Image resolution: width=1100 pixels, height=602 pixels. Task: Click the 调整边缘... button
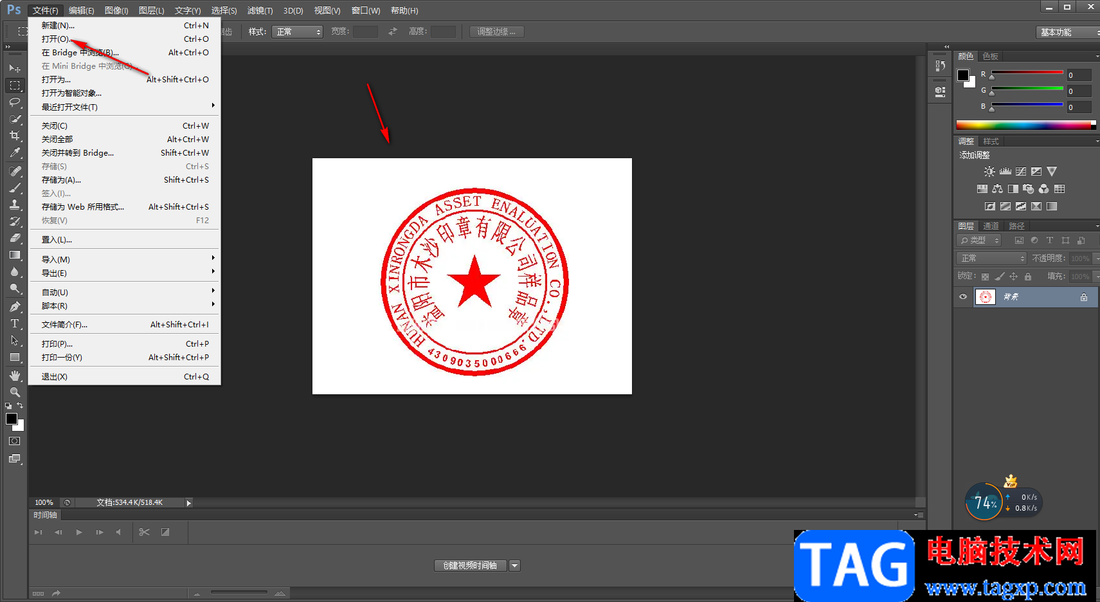[496, 32]
